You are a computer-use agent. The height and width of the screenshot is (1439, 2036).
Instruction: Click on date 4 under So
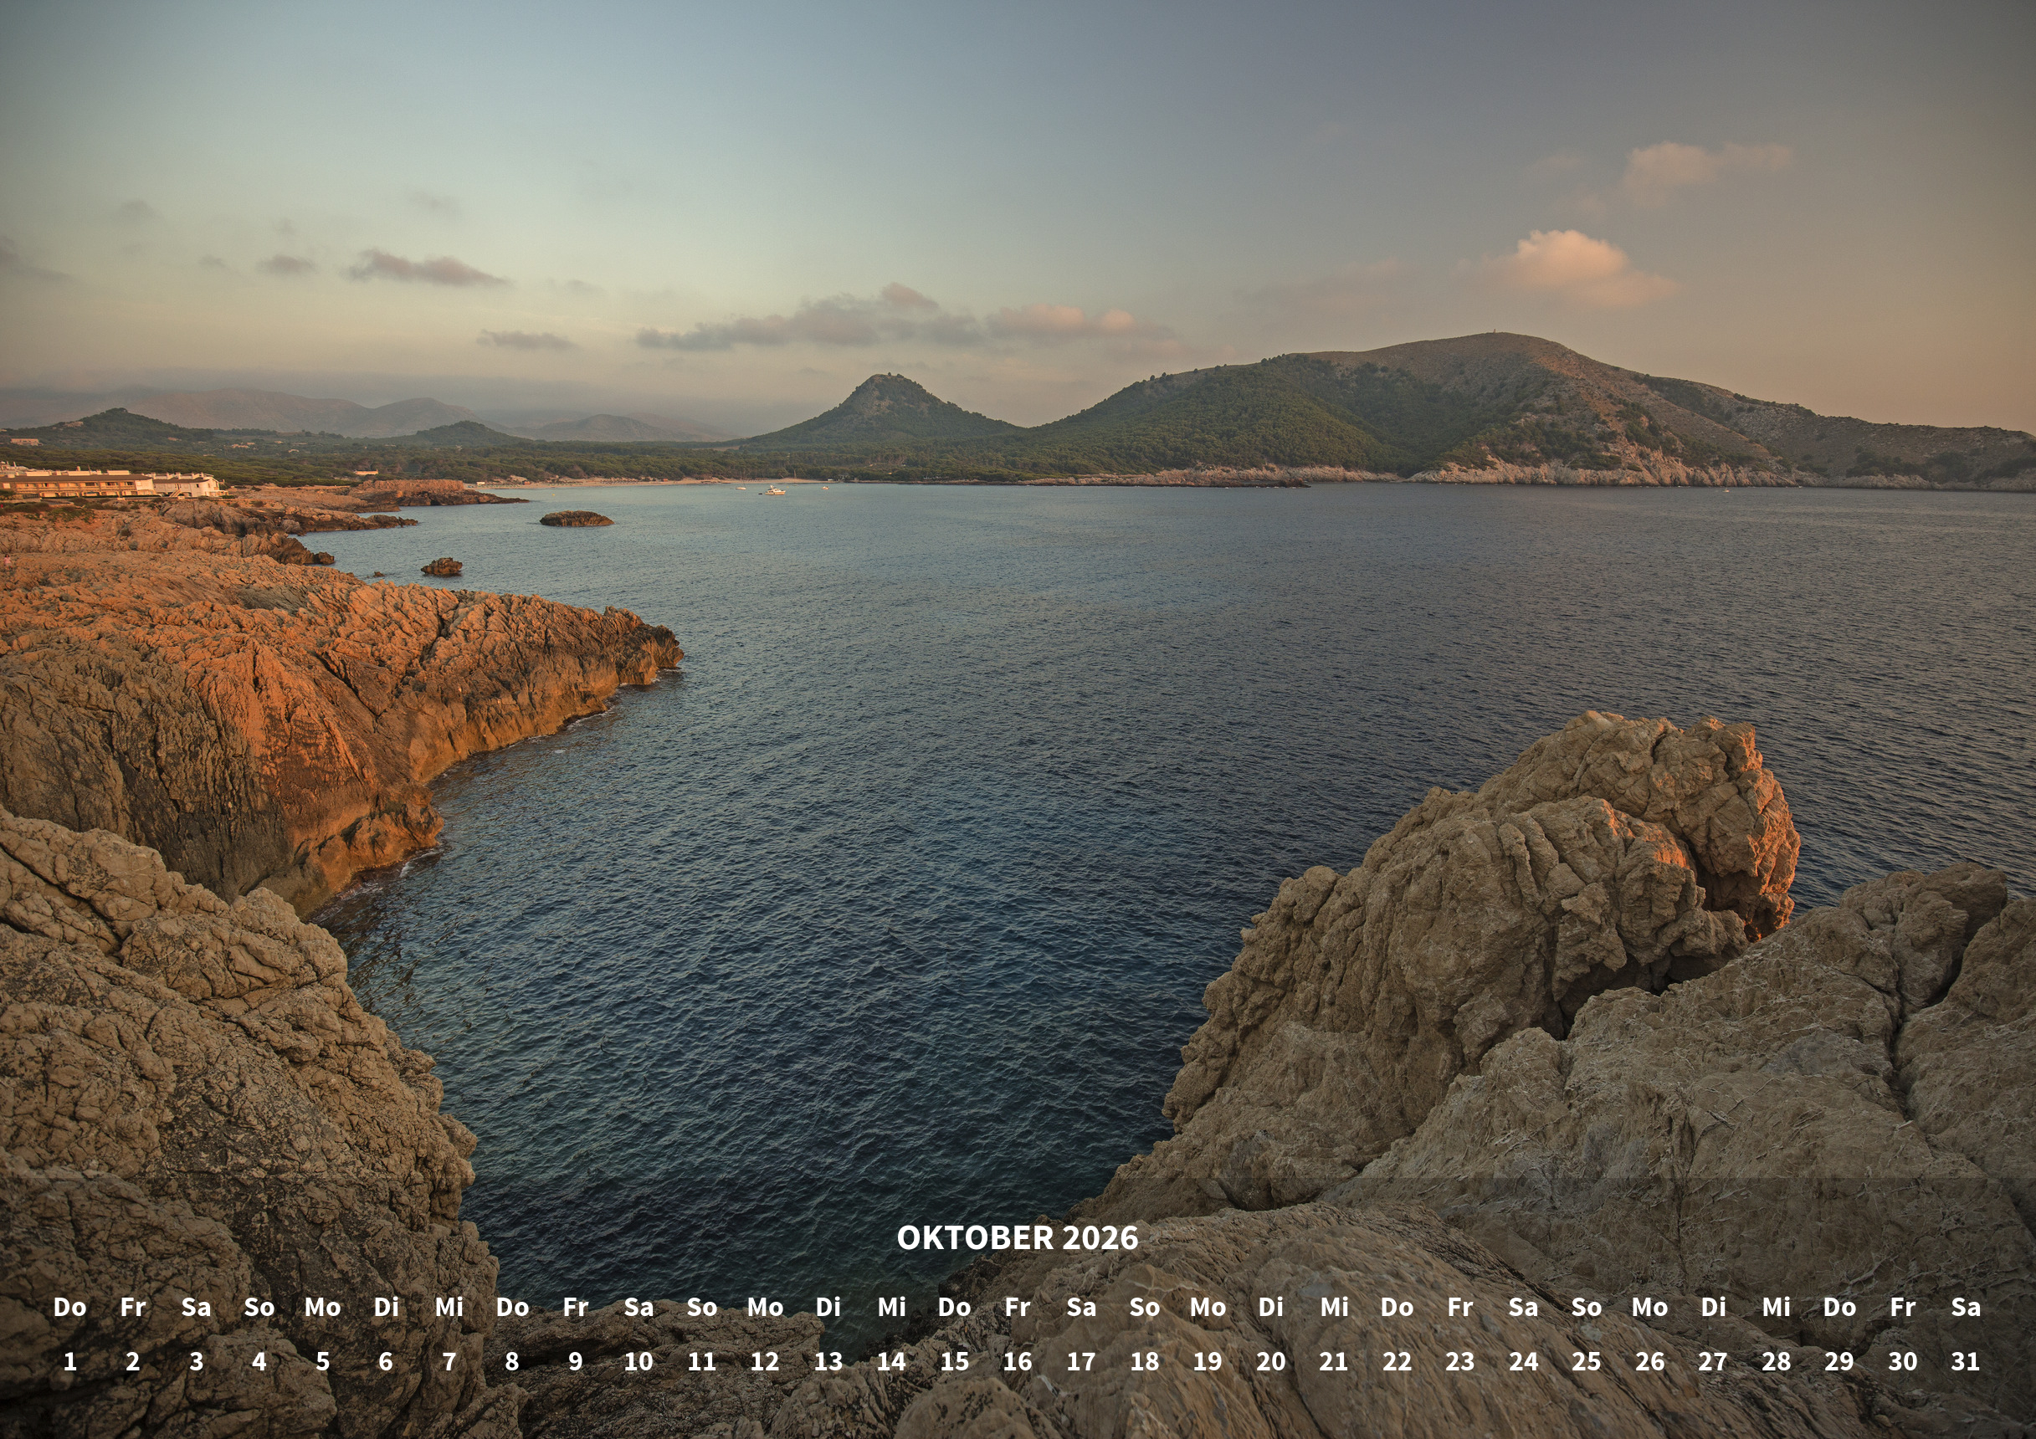pos(259,1361)
